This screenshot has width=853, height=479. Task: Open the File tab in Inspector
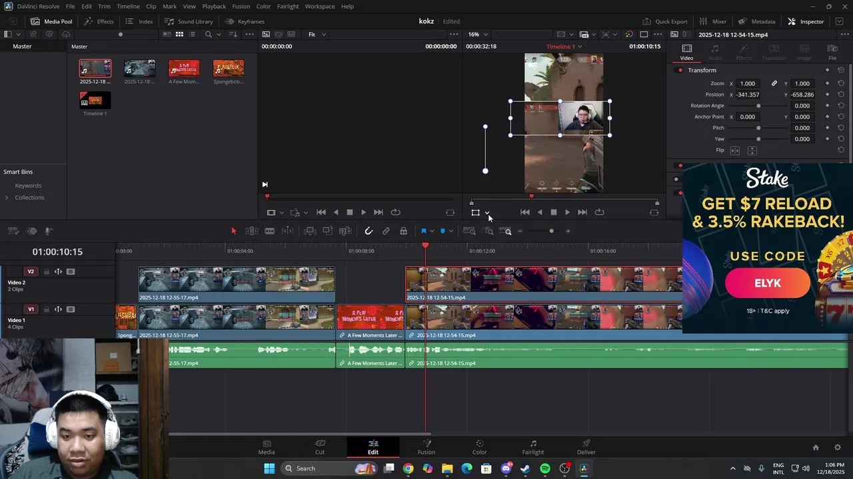(x=832, y=52)
